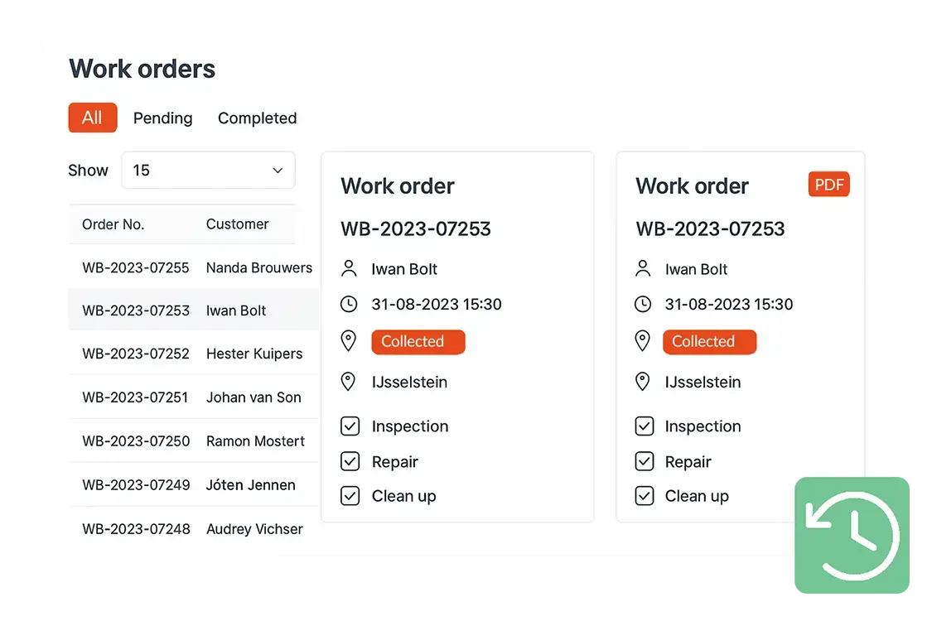
Task: Select the WB-2023-07255 Nanda Brouwers row
Action: point(196,267)
